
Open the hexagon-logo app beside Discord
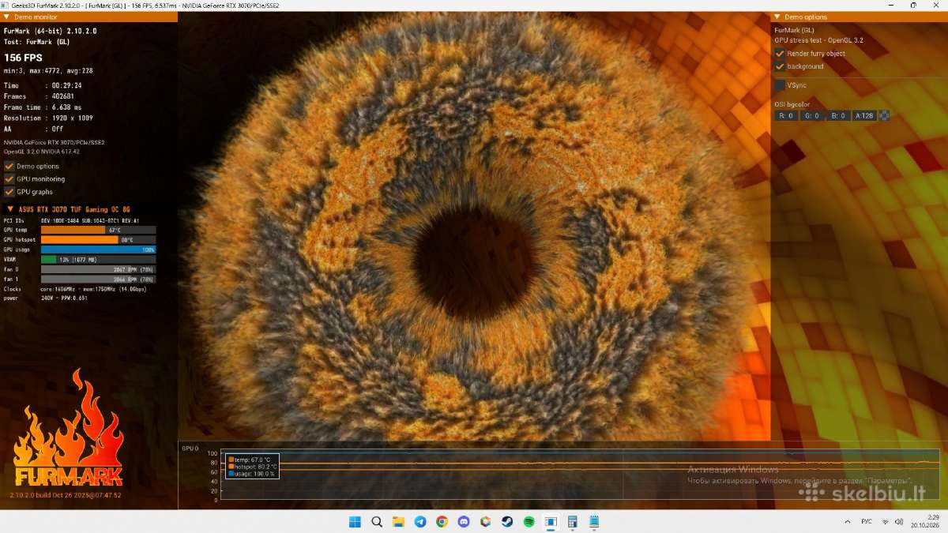(x=485, y=522)
